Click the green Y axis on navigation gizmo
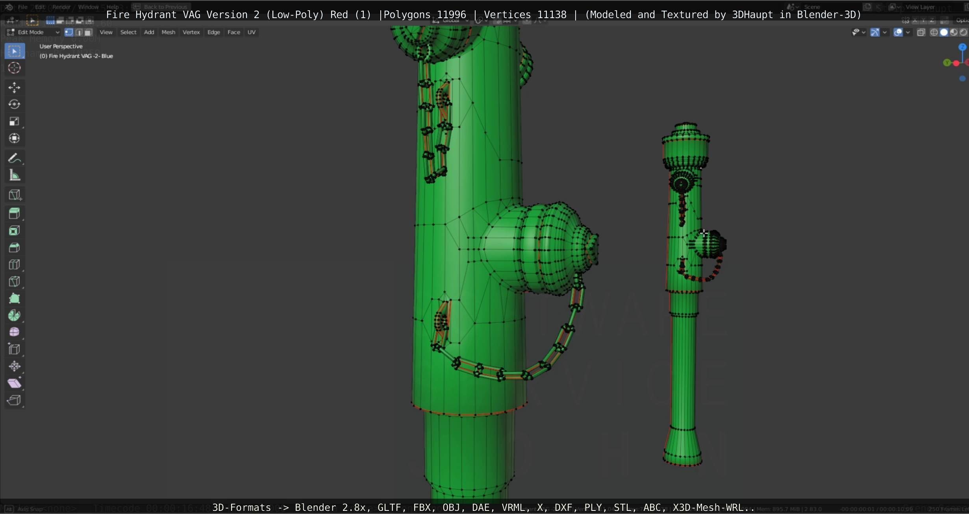This screenshot has width=969, height=514. point(947,63)
